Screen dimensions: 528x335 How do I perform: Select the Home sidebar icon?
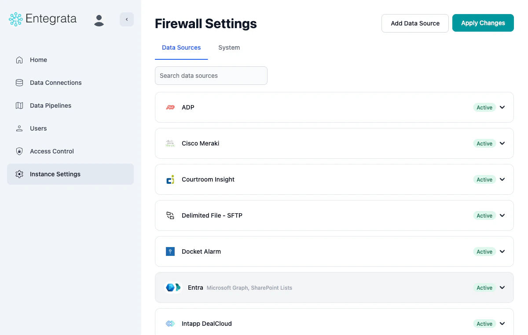click(x=19, y=60)
